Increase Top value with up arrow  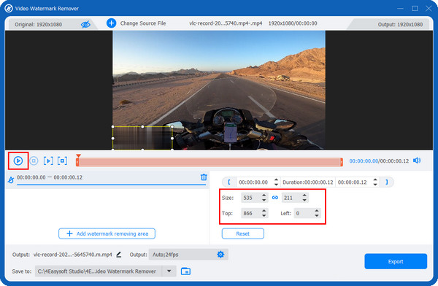click(x=264, y=211)
